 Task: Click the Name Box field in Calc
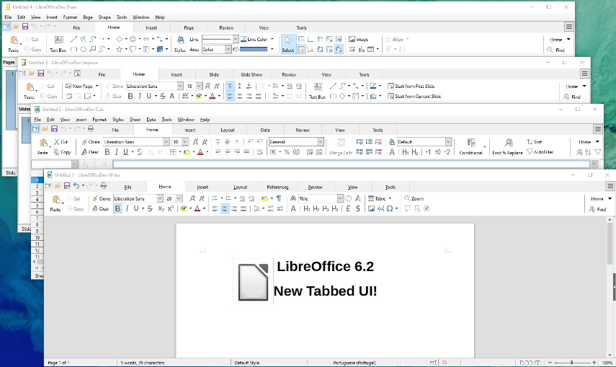(52, 164)
